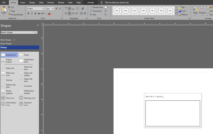
Task: Switch to the Insert tab
Action: pyautogui.click(x=22, y=3)
